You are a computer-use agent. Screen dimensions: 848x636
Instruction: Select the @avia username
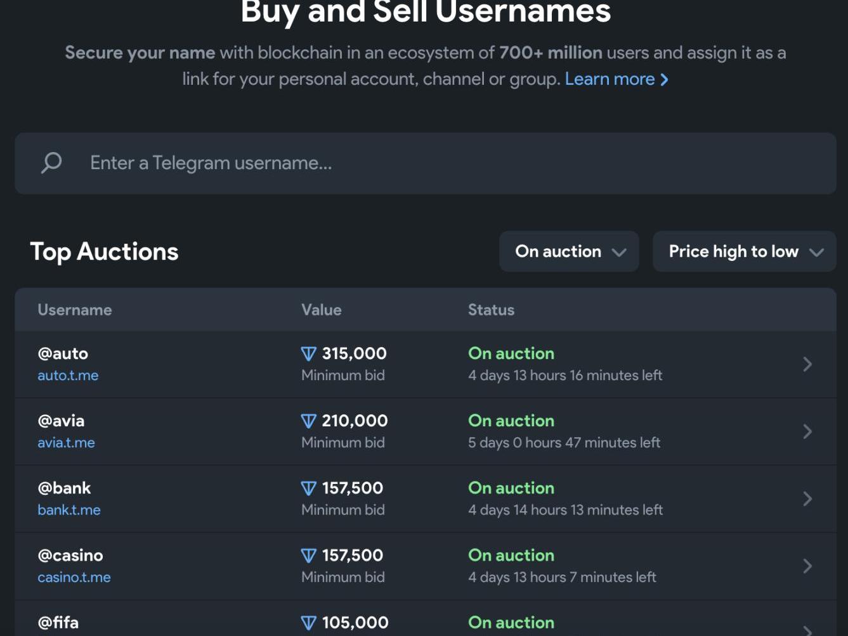[61, 421]
